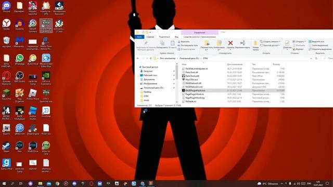This screenshot has width=333, height=187.
Task: Sort files by Имя column header
Action: tap(184, 64)
